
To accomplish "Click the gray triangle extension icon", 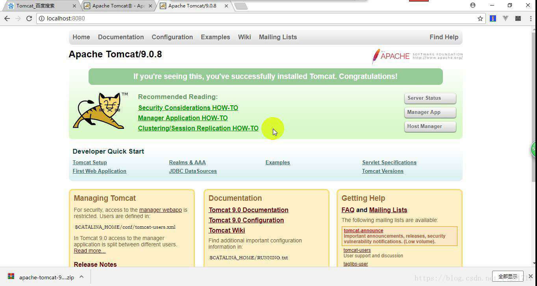I will tap(506, 18).
